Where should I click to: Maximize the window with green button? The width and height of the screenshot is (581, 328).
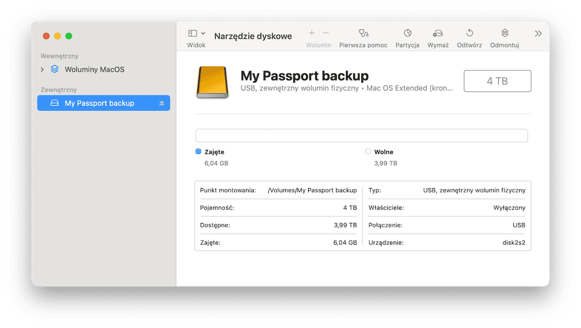tap(69, 36)
